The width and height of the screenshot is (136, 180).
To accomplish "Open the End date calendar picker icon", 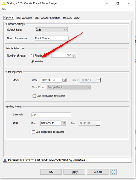I will click(x=63, y=123).
